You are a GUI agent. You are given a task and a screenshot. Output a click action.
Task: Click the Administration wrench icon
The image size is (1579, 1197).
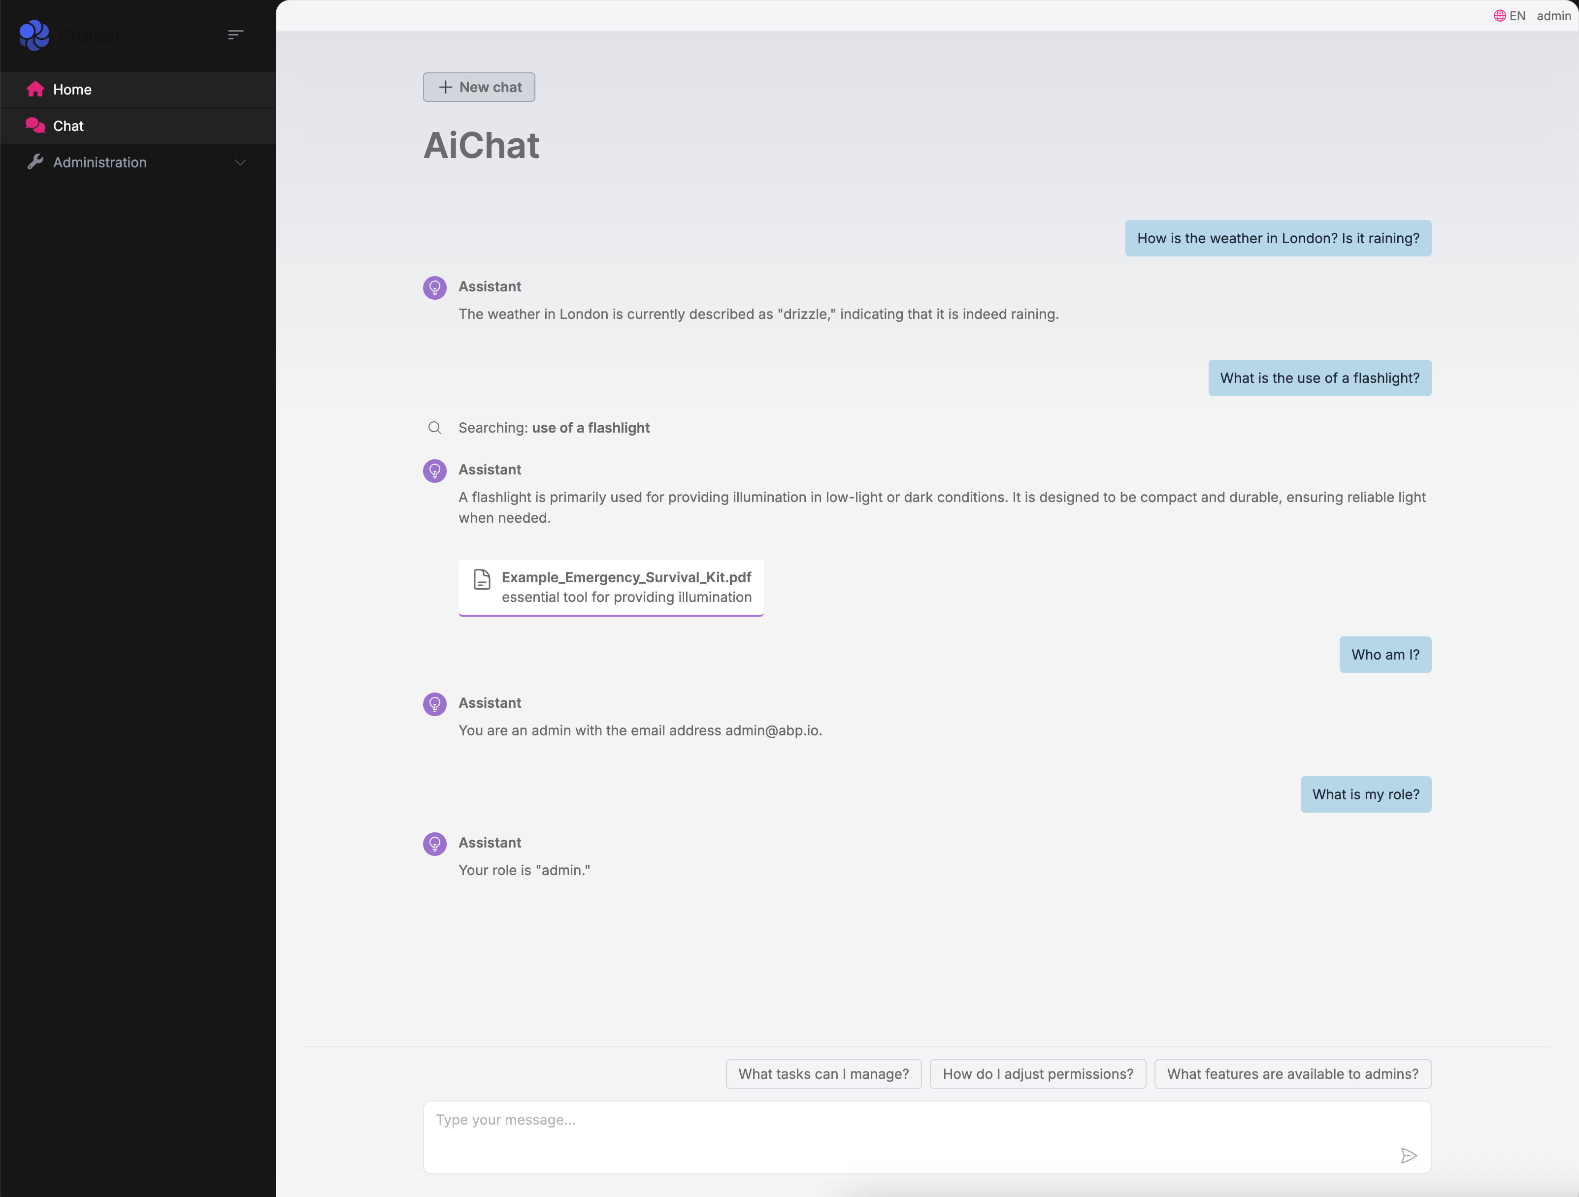35,162
